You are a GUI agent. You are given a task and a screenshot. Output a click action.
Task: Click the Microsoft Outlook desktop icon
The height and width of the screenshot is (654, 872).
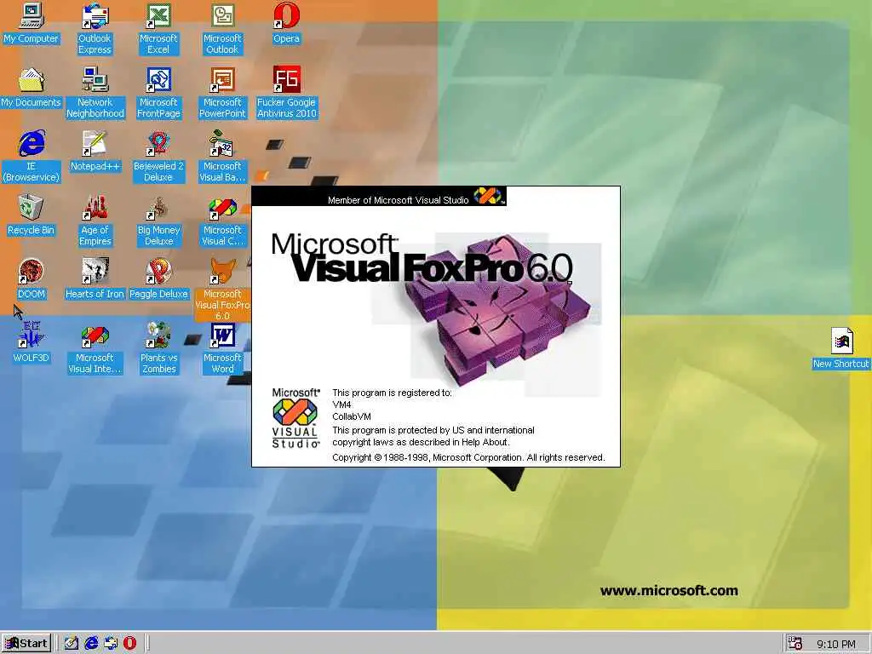222,29
